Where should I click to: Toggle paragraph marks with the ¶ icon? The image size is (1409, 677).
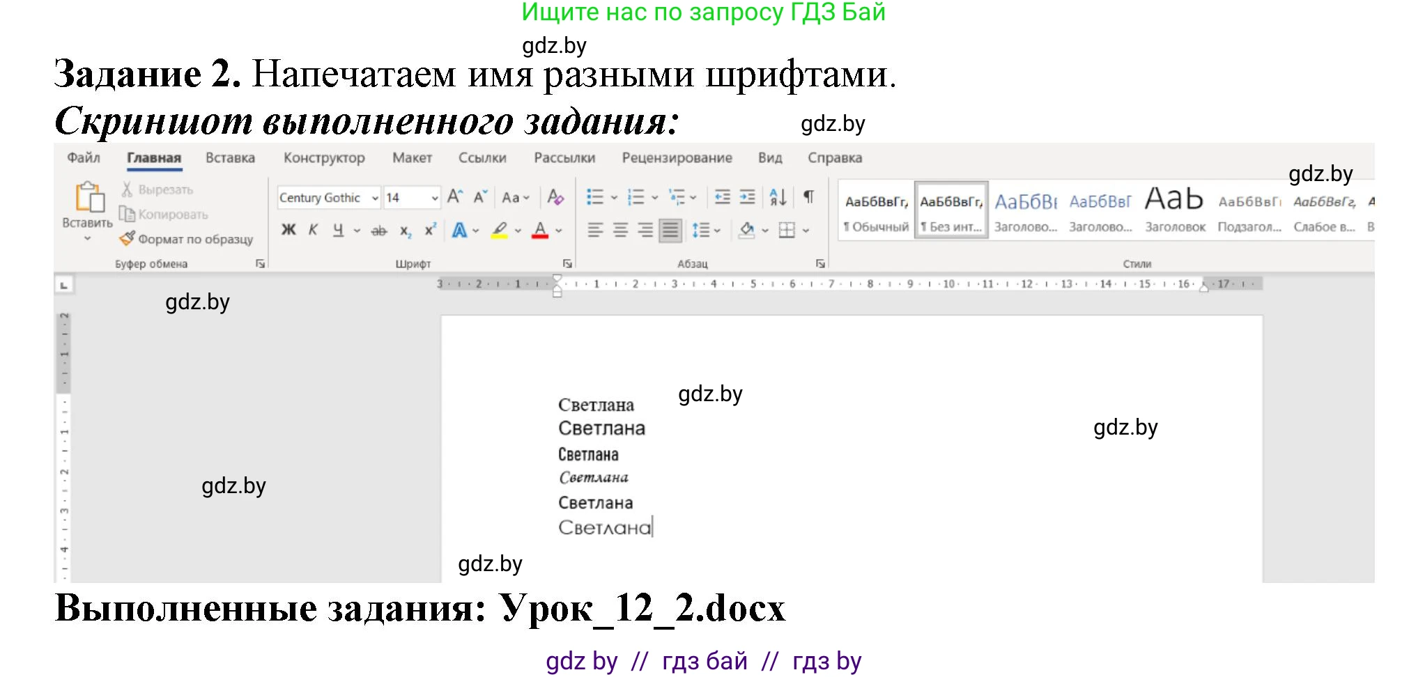tap(808, 197)
